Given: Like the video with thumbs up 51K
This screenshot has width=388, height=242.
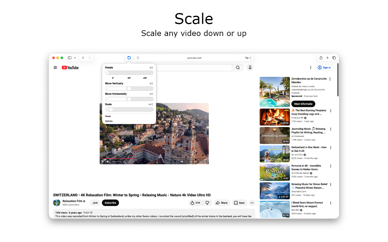Looking at the screenshot, I should coord(195,203).
